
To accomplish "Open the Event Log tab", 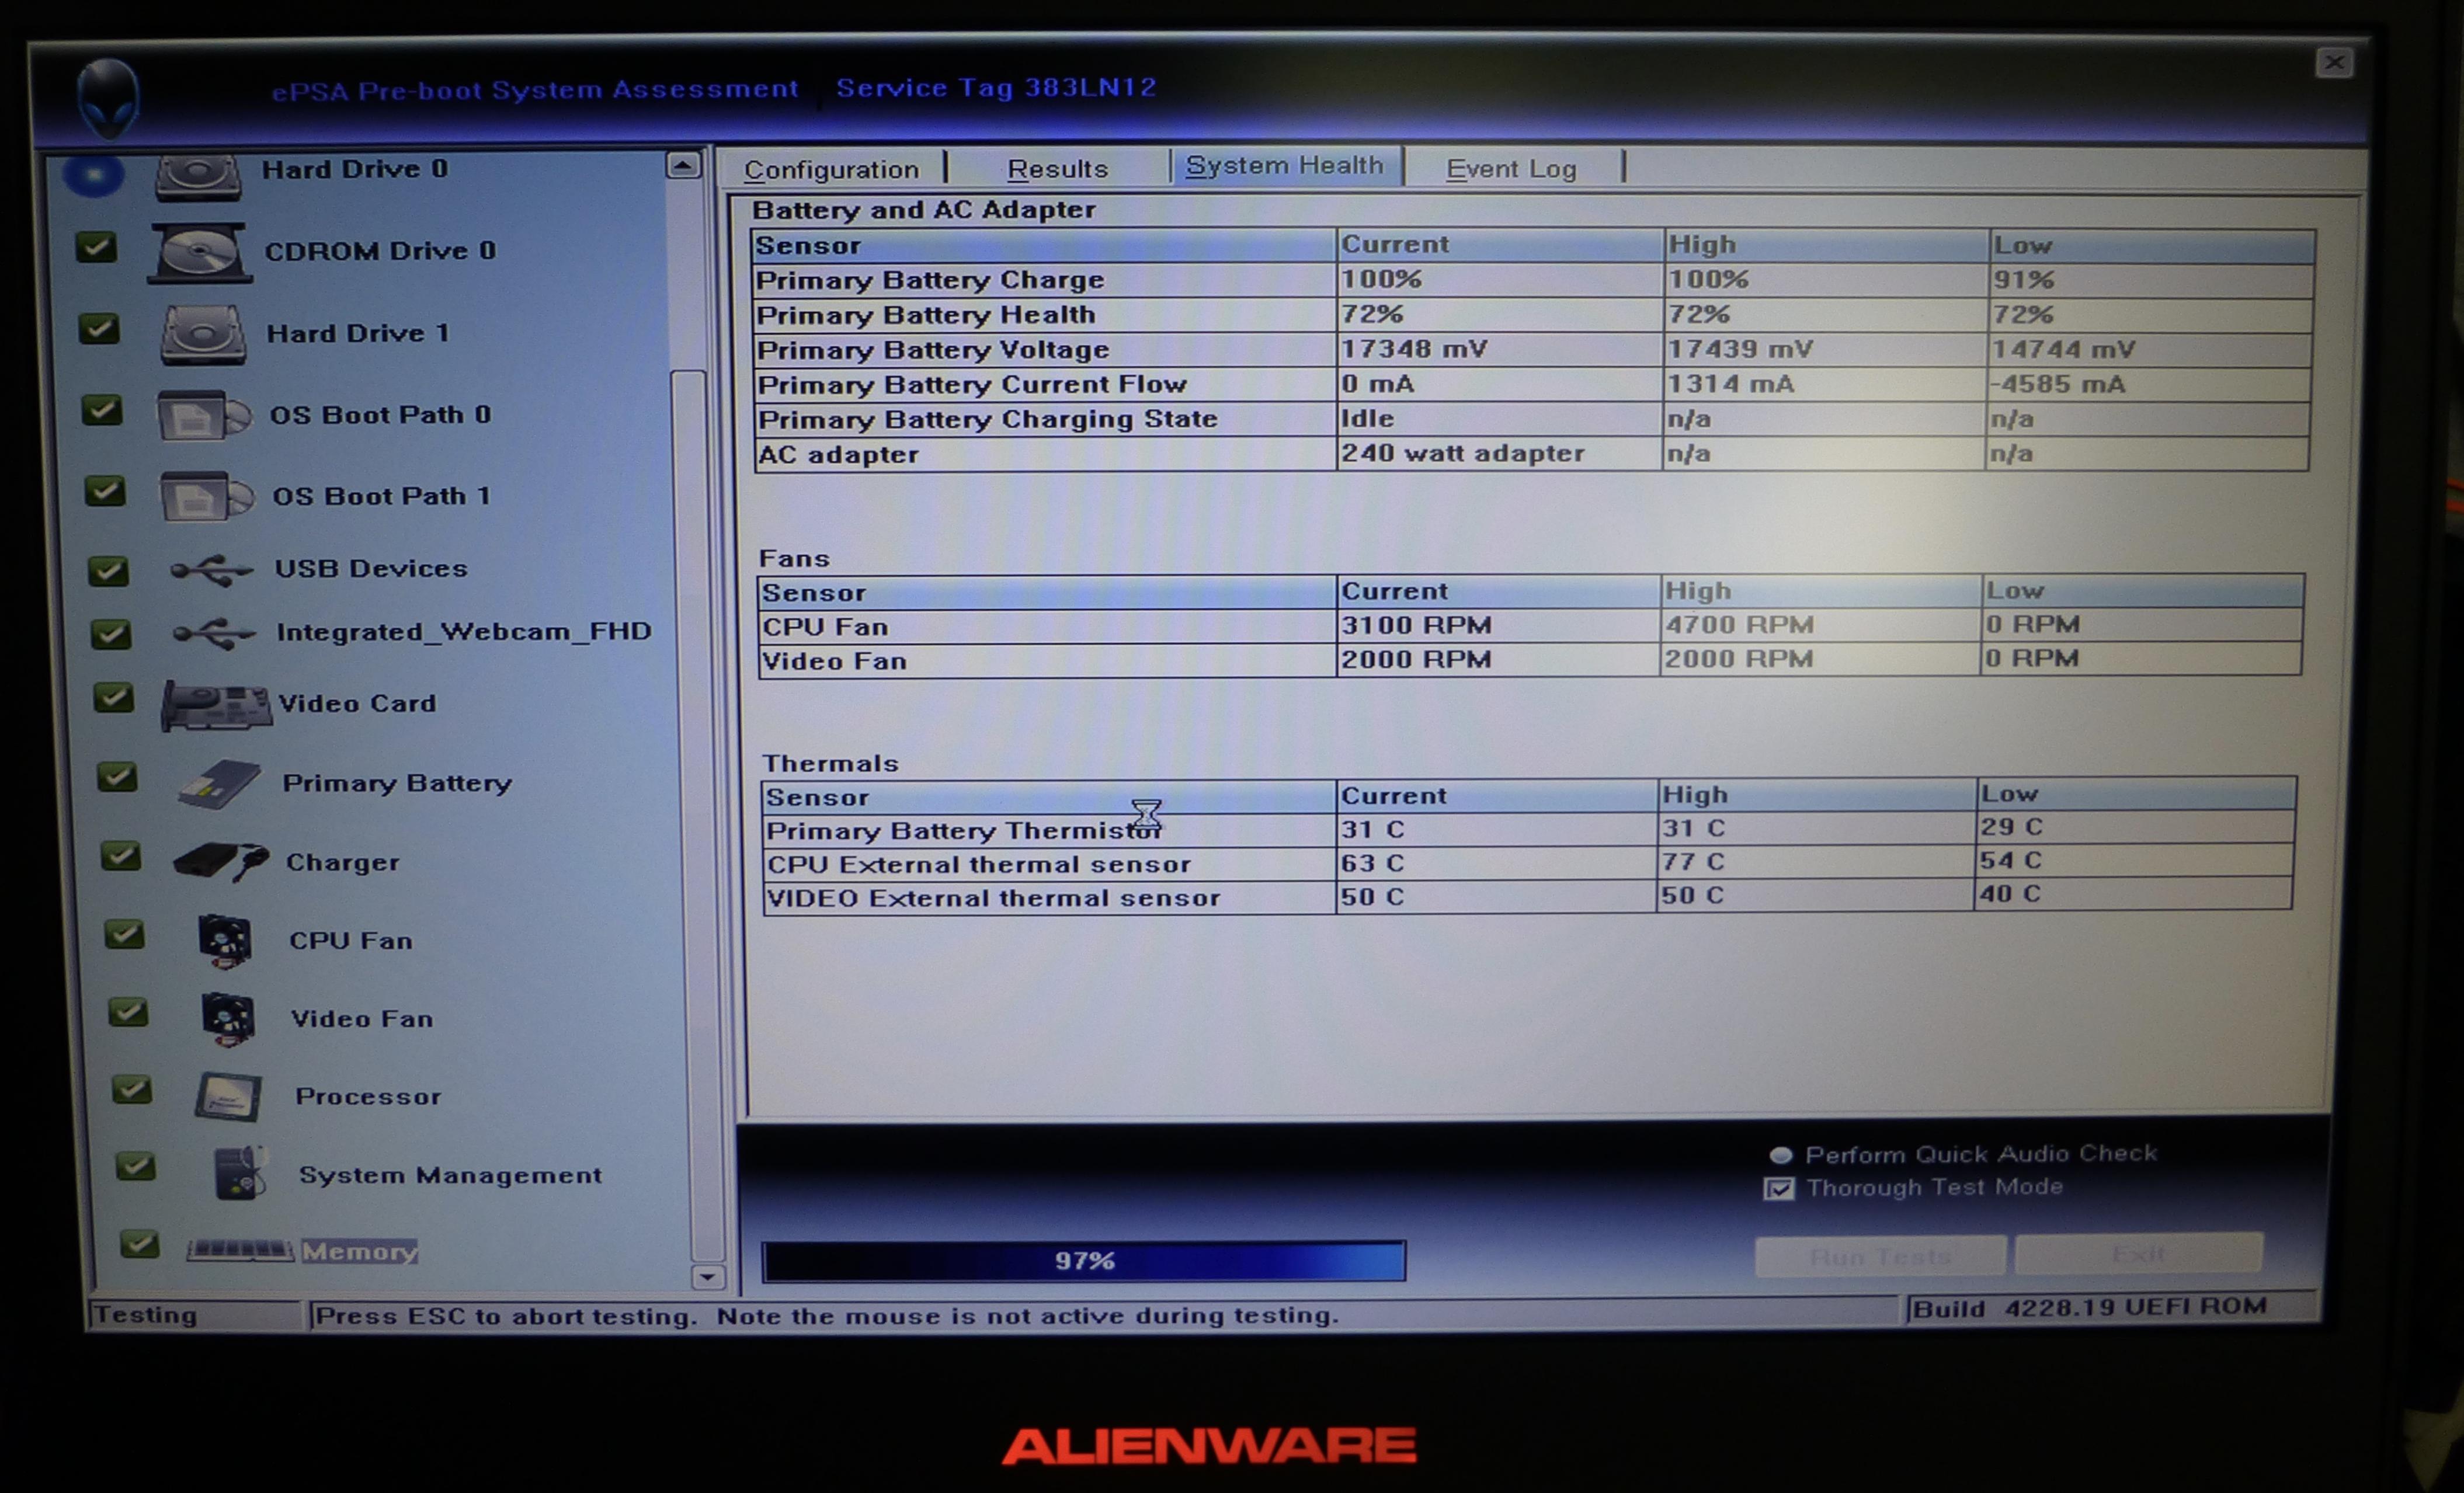I will coord(1511,170).
